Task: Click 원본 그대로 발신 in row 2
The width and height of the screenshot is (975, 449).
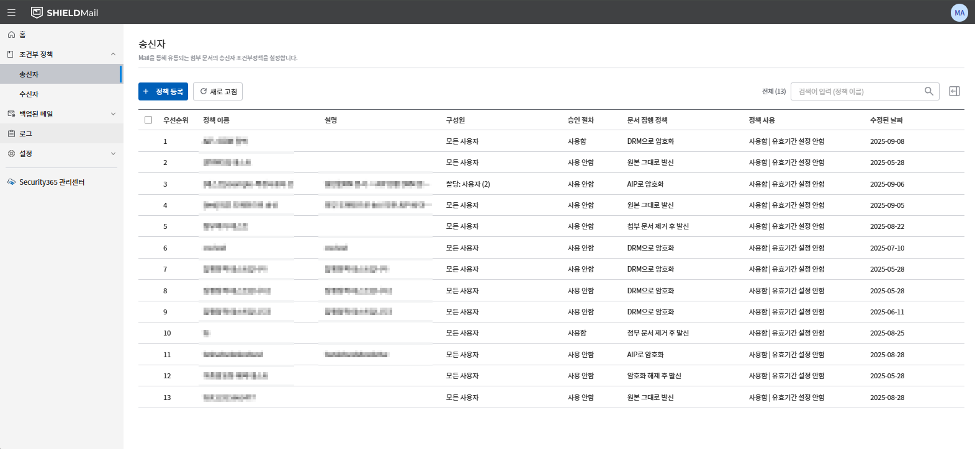Action: [x=650, y=162]
